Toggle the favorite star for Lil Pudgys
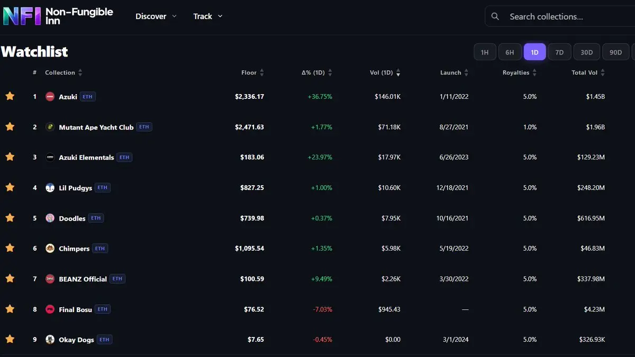This screenshot has width=635, height=357. [10, 187]
